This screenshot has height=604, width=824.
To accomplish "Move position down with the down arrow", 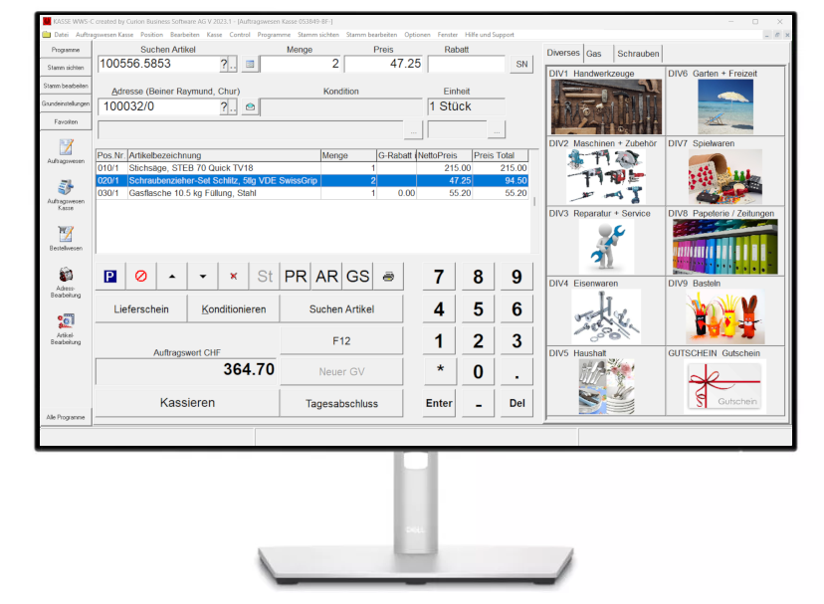I will coord(203,277).
